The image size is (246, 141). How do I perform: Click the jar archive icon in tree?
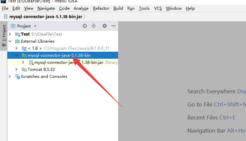pos(31,62)
